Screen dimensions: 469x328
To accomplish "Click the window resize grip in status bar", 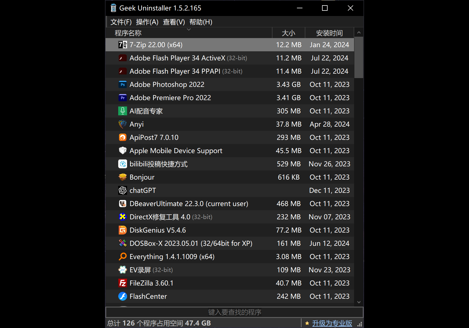I will [x=360, y=324].
